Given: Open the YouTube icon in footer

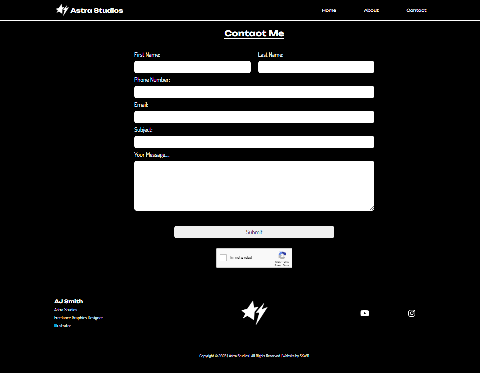Looking at the screenshot, I should point(364,313).
